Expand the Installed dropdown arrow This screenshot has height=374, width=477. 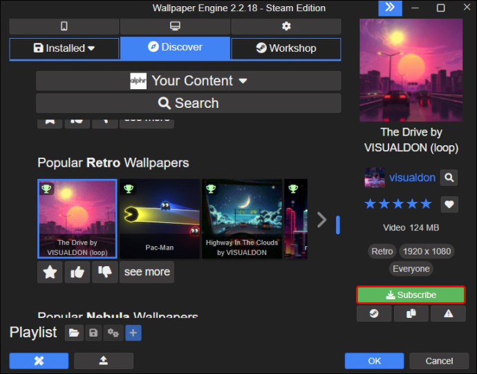(x=91, y=48)
